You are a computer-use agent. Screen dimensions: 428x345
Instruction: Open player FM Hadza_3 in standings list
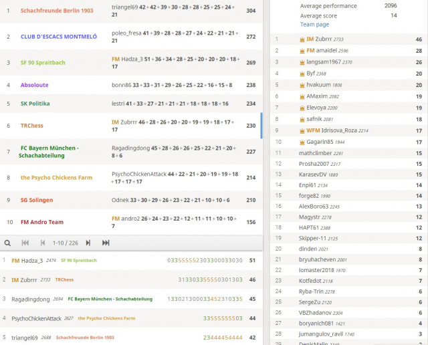pos(27,261)
